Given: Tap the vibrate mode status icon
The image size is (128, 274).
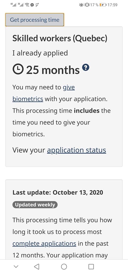Looking at the screenshot, I should pos(87,5).
